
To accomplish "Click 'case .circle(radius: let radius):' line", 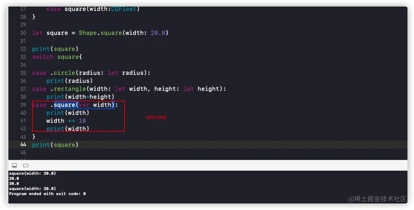I will [x=91, y=73].
